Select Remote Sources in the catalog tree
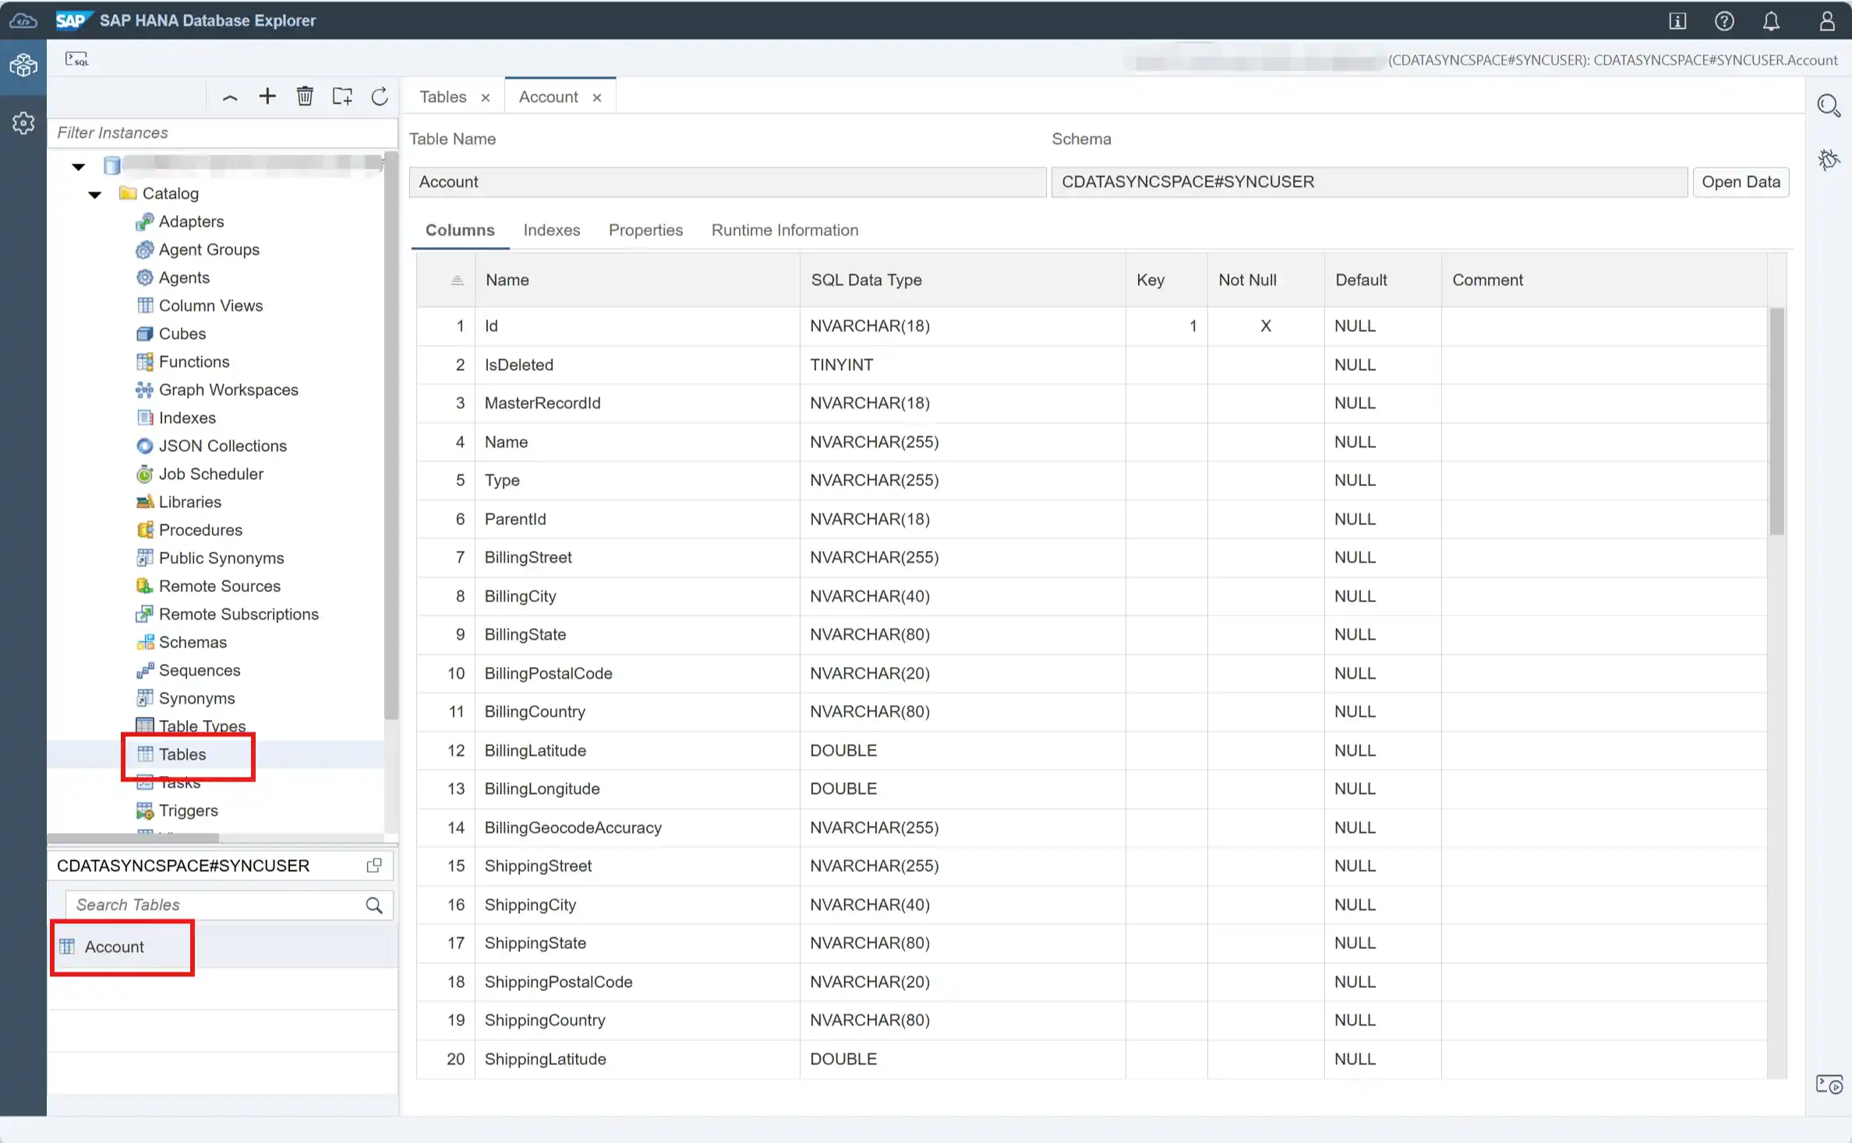1852x1143 pixels. (x=219, y=586)
